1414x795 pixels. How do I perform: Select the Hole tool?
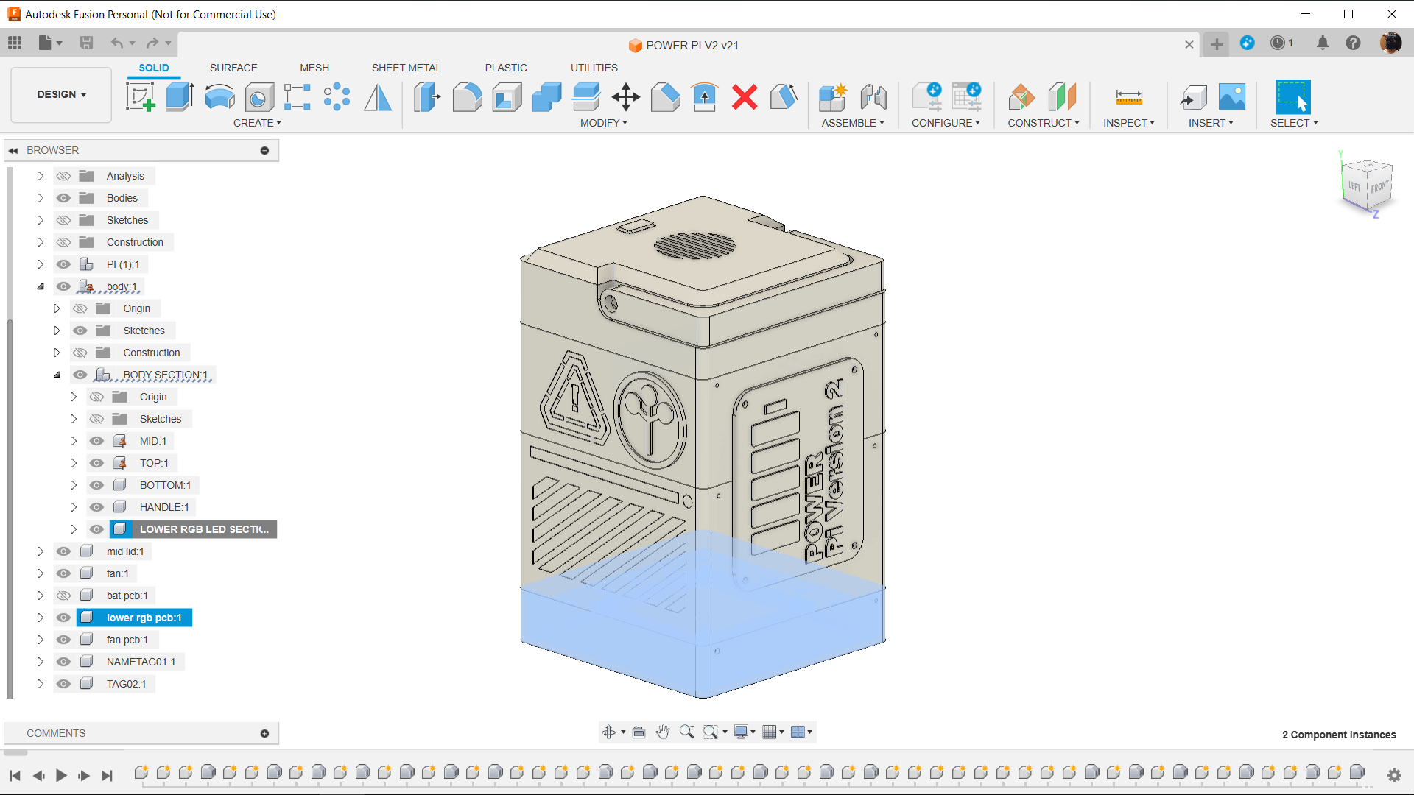tap(259, 96)
